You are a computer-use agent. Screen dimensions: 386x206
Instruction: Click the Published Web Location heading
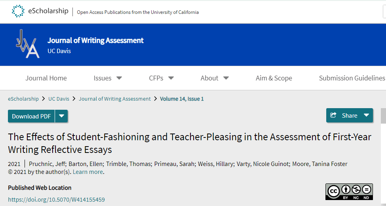point(40,188)
